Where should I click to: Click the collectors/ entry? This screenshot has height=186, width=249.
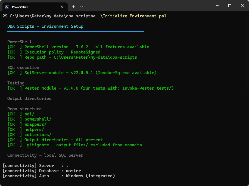pyautogui.click(x=29, y=135)
